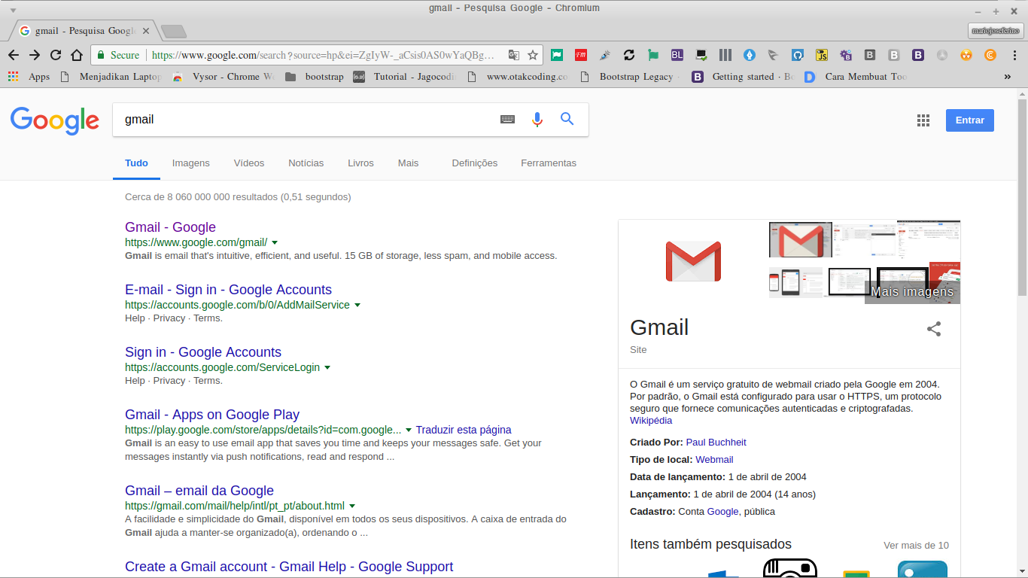Click the Entrar button
This screenshot has height=578, width=1028.
[969, 120]
